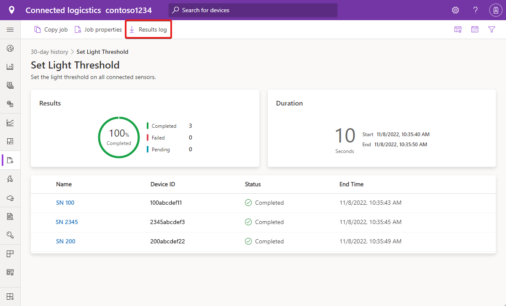The height and width of the screenshot is (306, 506).
Task: Click end time 10:35:45 AM
Action: tap(370, 222)
